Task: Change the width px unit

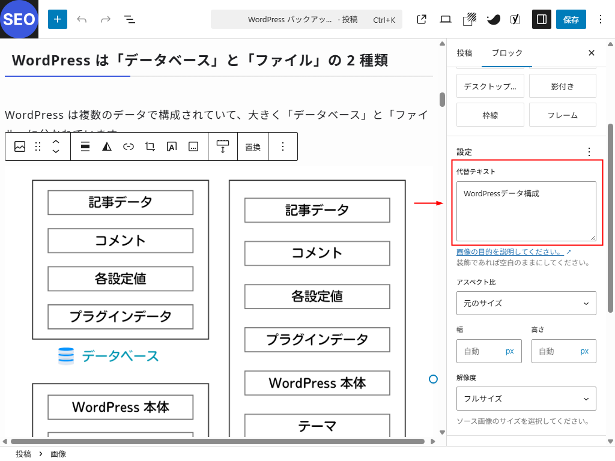Action: tap(509, 351)
